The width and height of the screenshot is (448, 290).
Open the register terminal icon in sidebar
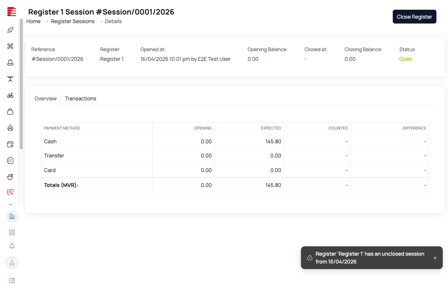[10, 63]
